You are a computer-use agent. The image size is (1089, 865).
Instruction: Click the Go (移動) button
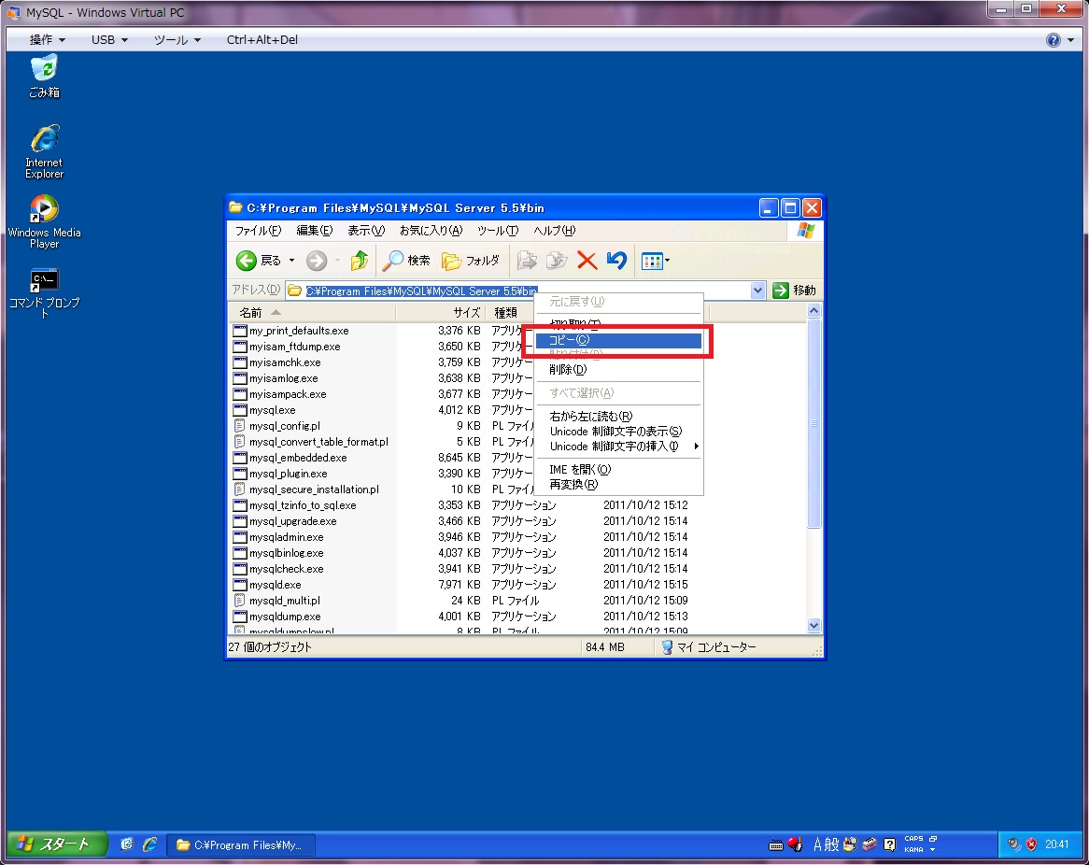pyautogui.click(x=795, y=291)
